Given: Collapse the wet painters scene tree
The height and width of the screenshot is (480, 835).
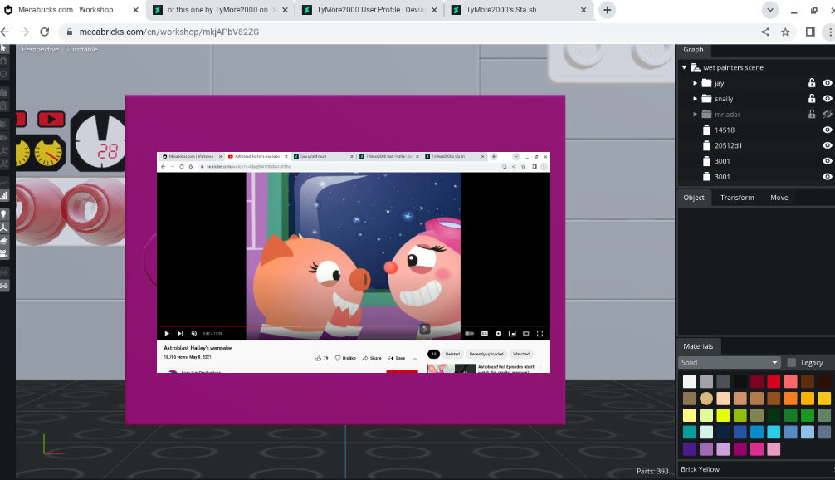Looking at the screenshot, I should tap(684, 67).
